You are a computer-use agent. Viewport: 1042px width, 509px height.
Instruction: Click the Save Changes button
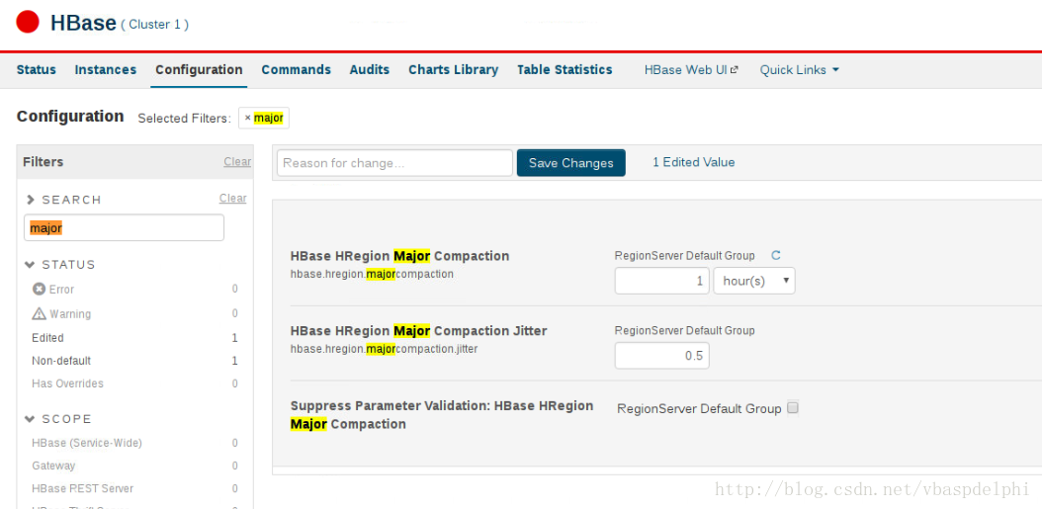[x=570, y=163]
